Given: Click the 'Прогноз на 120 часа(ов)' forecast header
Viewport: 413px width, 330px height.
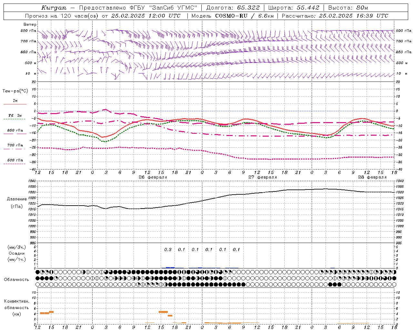Looking at the screenshot, I should [x=62, y=16].
